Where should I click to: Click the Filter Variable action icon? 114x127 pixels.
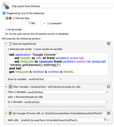(10, 87)
